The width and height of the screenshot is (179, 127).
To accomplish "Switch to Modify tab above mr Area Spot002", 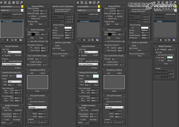I will point(82,2).
